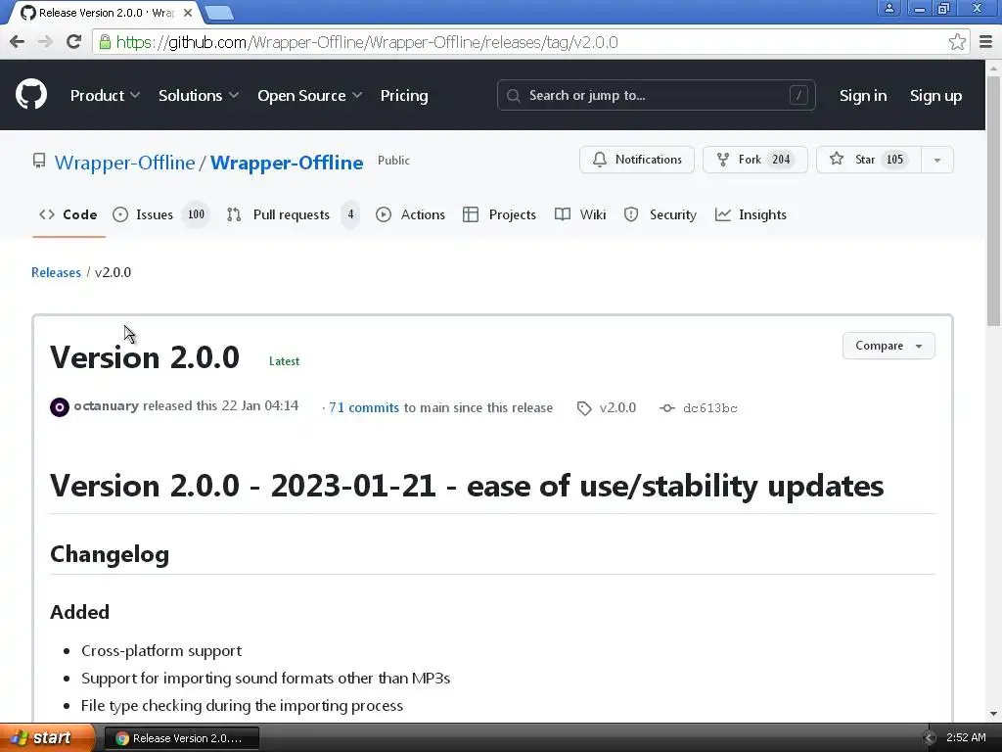The width and height of the screenshot is (1002, 752).
Task: Expand the Open Source menu
Action: (309, 95)
